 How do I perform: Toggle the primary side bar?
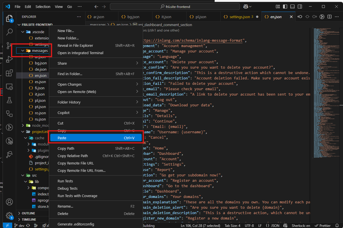pos(285,7)
